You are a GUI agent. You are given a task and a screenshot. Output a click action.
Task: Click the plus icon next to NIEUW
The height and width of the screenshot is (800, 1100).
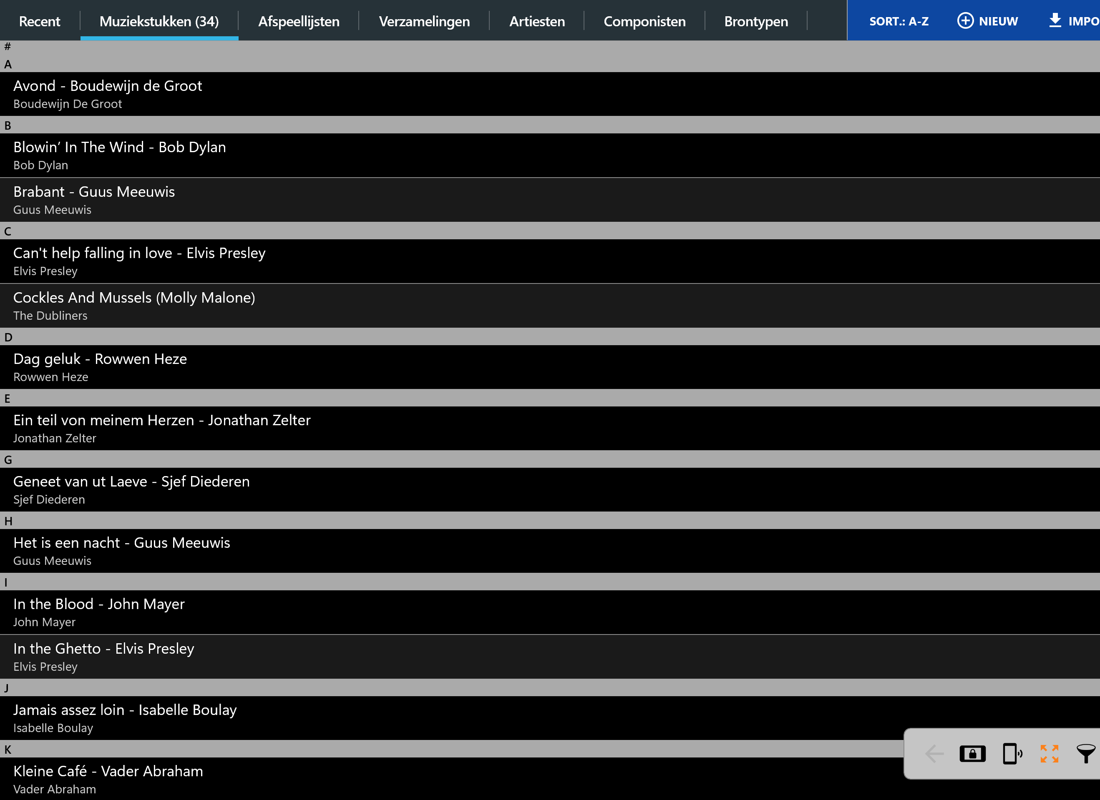[x=965, y=21]
